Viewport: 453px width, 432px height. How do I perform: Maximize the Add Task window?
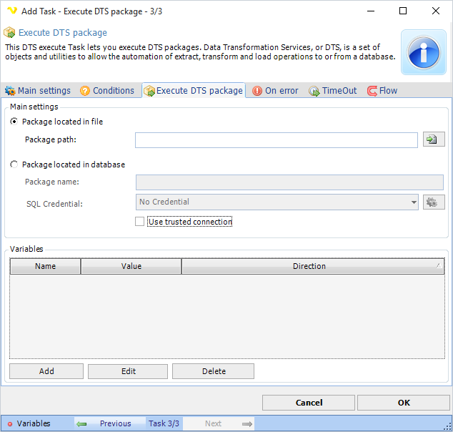(x=403, y=11)
